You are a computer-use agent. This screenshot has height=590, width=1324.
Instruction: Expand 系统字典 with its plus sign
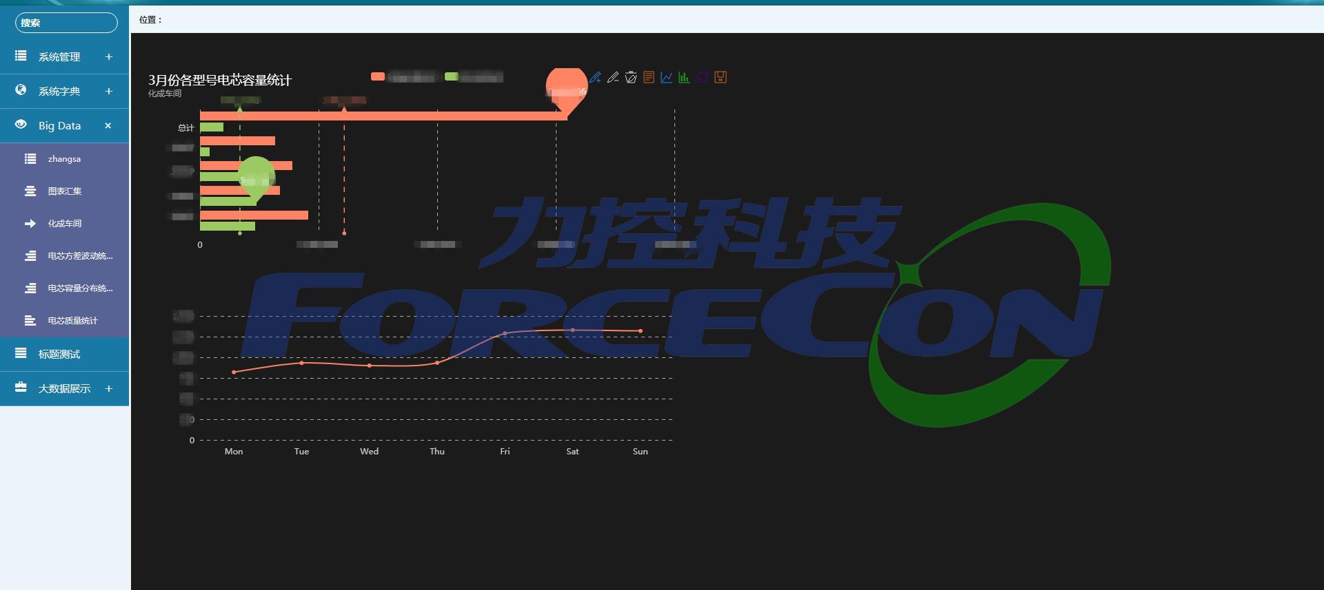[108, 92]
